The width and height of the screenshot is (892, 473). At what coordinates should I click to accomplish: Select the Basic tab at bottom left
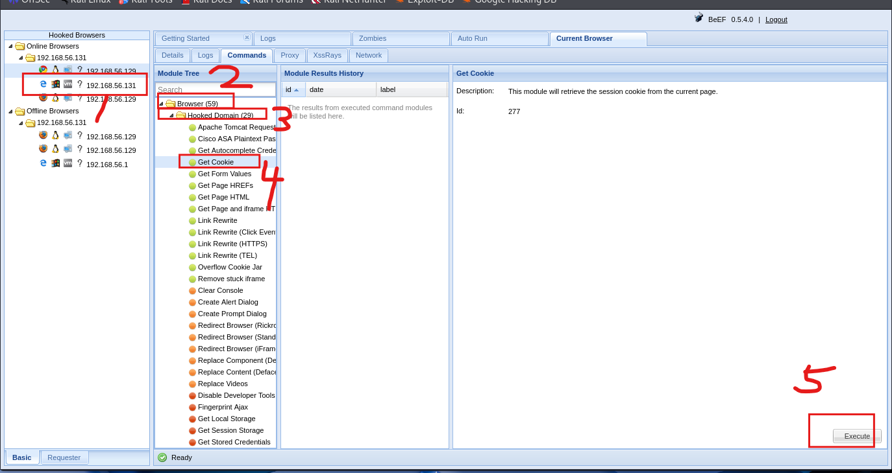click(22, 457)
